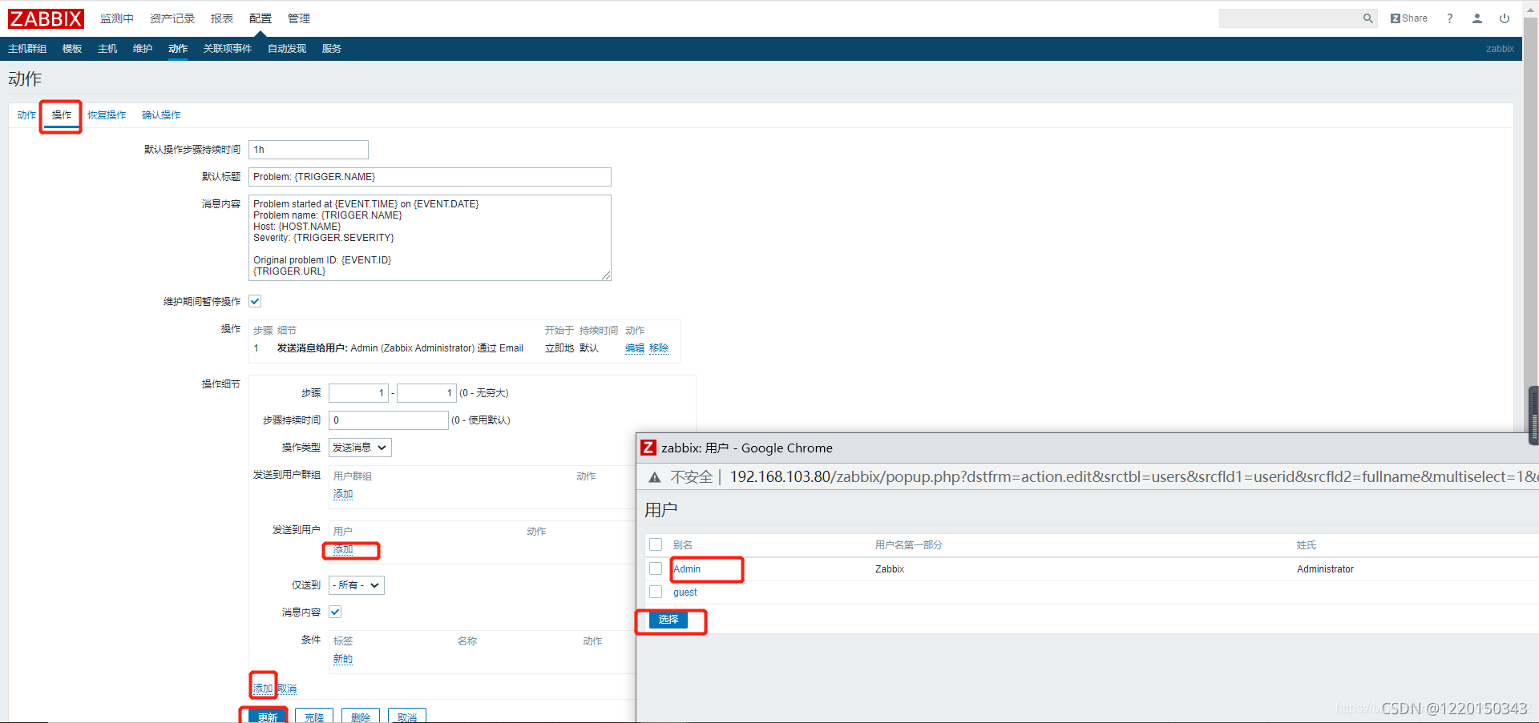Click the popup URL address bar
Image resolution: width=1539 pixels, height=723 pixels.
(x=1133, y=477)
